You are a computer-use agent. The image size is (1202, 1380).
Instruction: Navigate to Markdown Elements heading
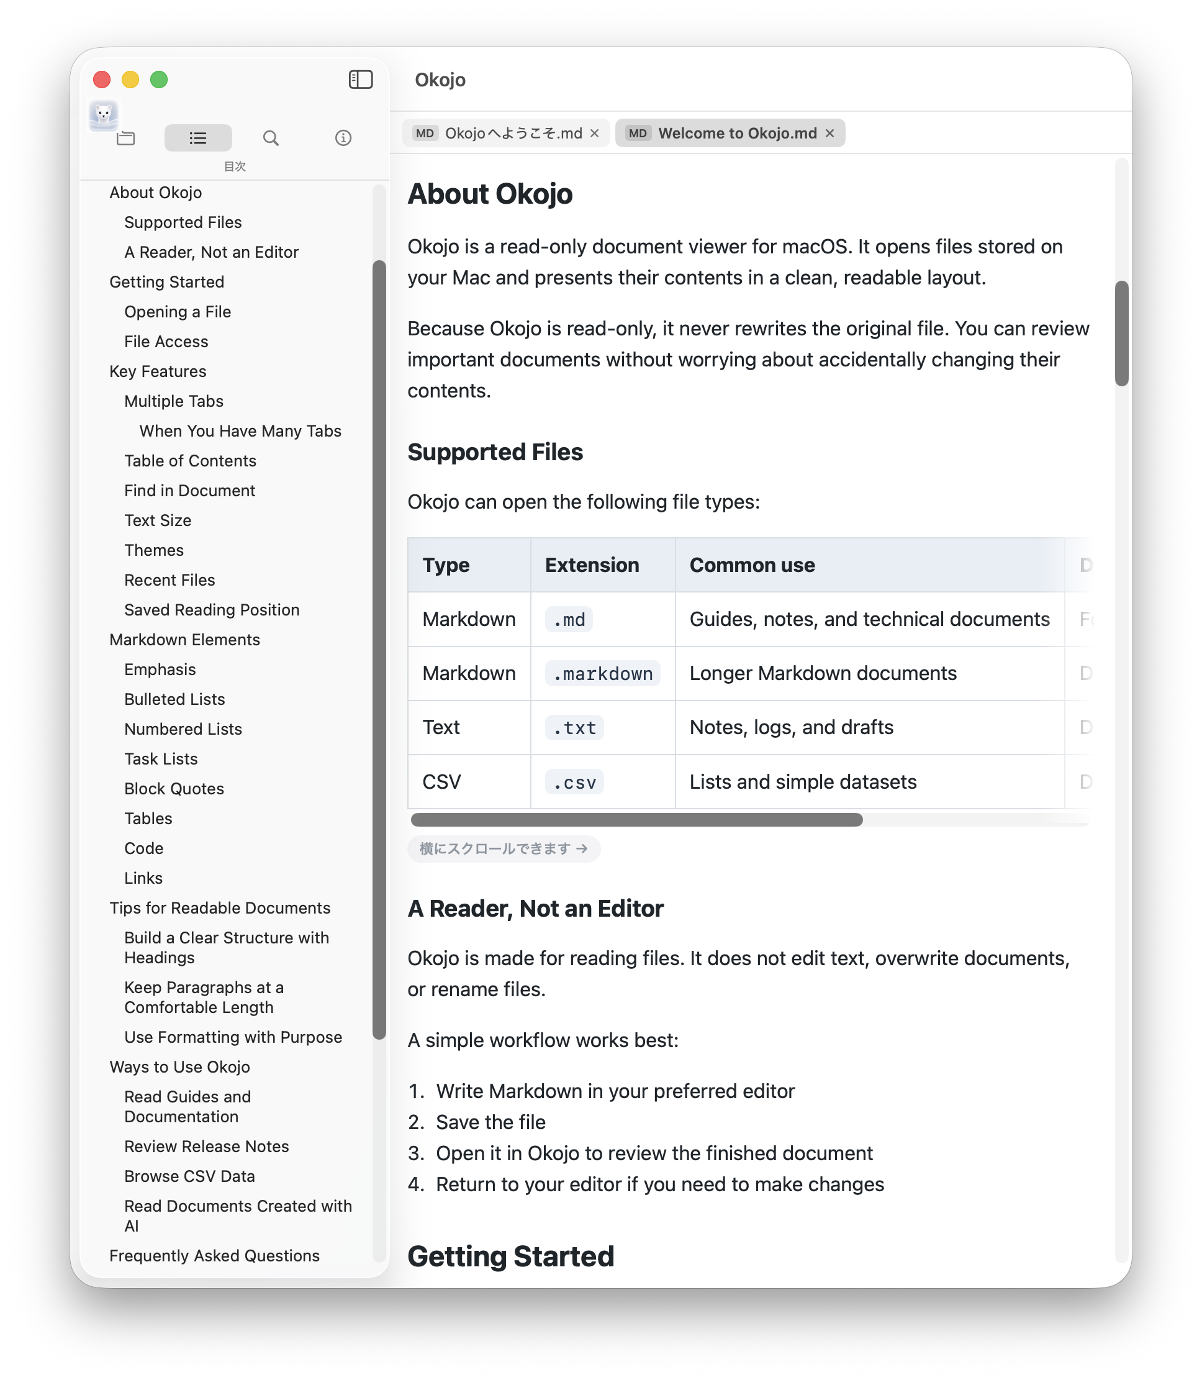tap(184, 639)
